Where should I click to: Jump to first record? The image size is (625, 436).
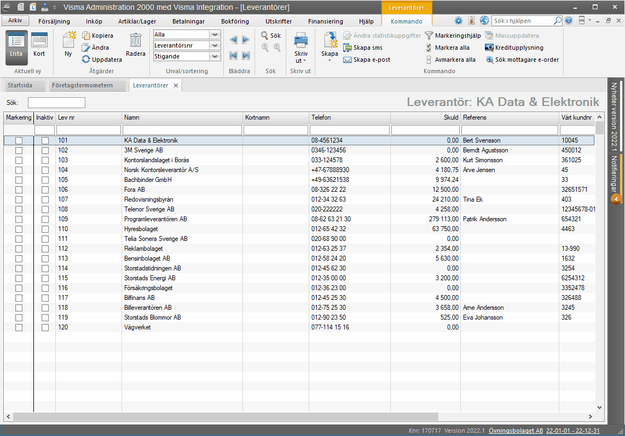234,55
